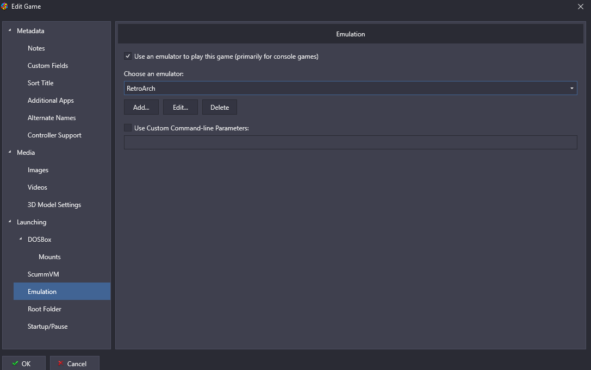Screen dimensions: 591x370
Task: Click the 'Choose an emulator:' label
Action: 154,74
